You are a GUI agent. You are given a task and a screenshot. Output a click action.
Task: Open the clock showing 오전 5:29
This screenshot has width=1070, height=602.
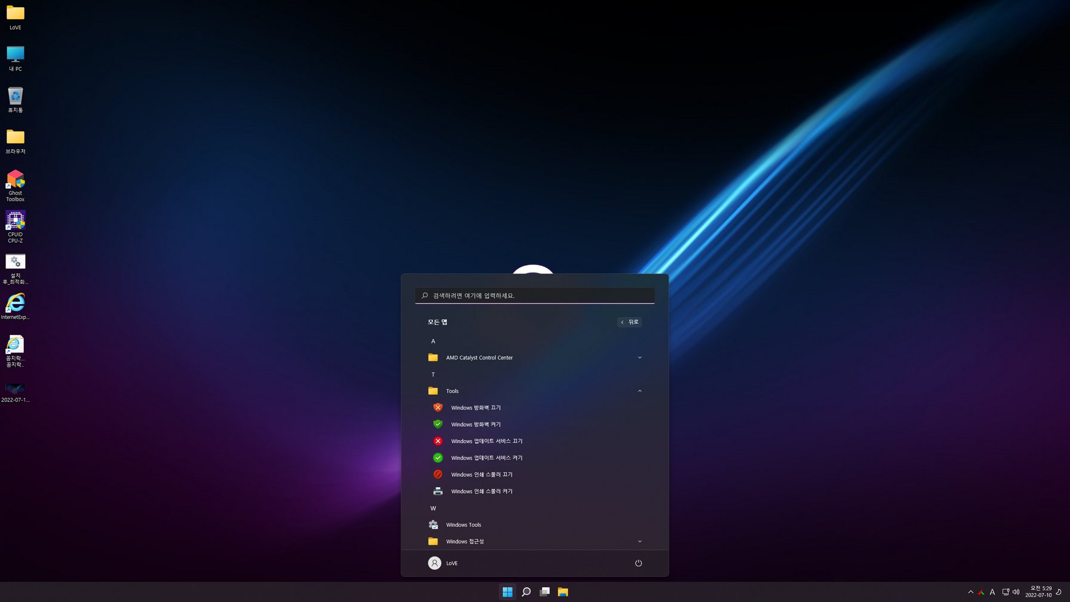tap(1038, 592)
